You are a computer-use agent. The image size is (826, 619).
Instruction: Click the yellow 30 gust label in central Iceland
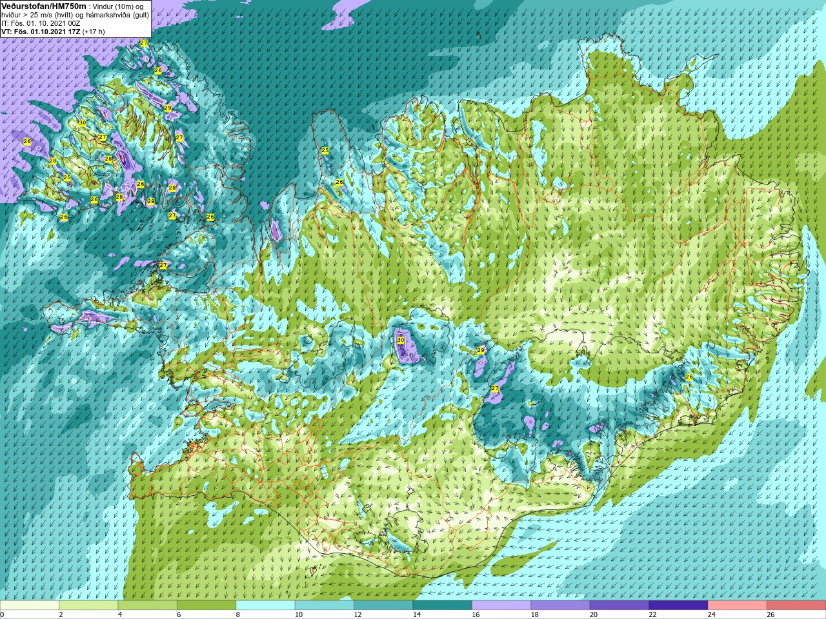400,340
